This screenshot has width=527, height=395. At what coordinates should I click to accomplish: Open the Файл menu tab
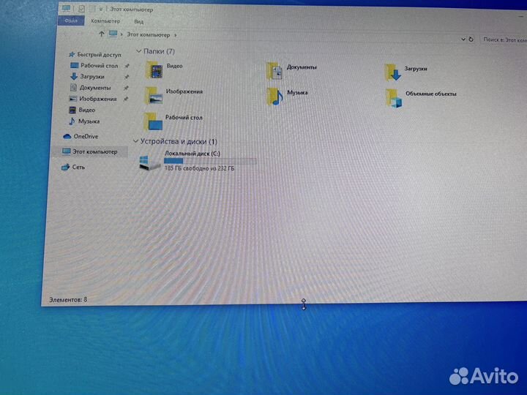click(x=71, y=20)
